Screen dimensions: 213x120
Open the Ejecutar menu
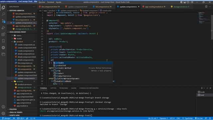[x=42, y=2]
